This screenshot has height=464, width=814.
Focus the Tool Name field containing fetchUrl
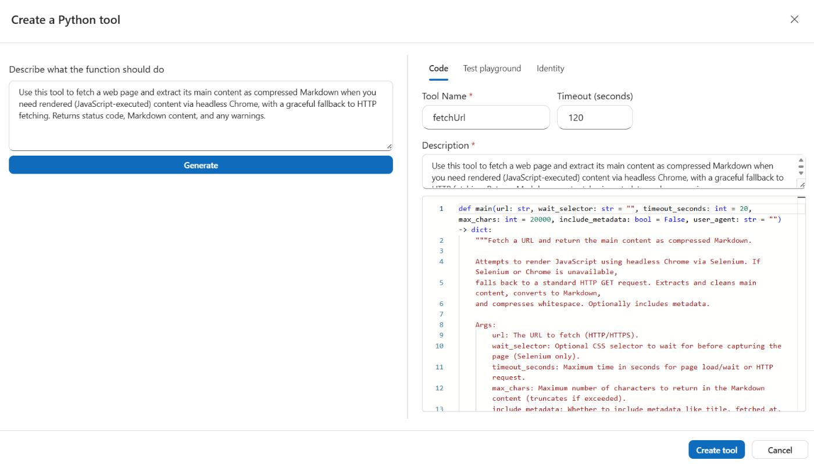tap(485, 117)
